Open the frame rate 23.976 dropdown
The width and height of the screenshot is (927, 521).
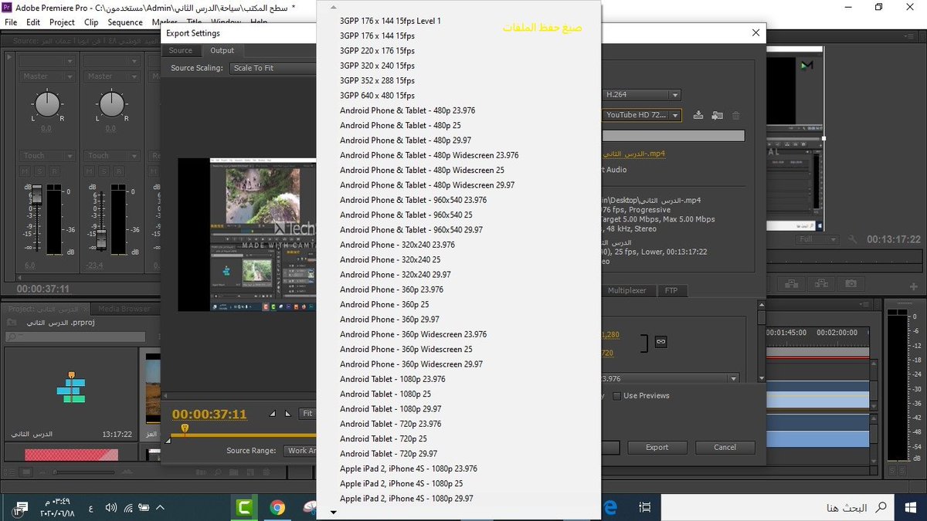pos(670,379)
